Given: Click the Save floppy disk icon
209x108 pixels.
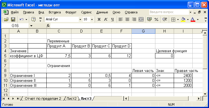Looking at the screenshot, I should [13, 19].
